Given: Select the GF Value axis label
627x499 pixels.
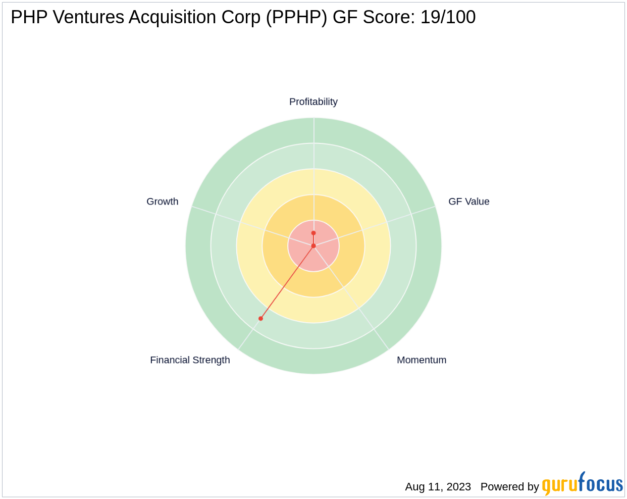Looking at the screenshot, I should click(x=469, y=202).
